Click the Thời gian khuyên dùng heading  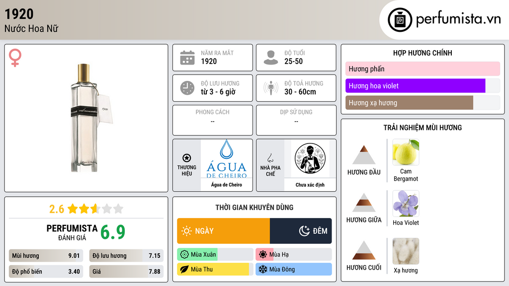point(254,208)
